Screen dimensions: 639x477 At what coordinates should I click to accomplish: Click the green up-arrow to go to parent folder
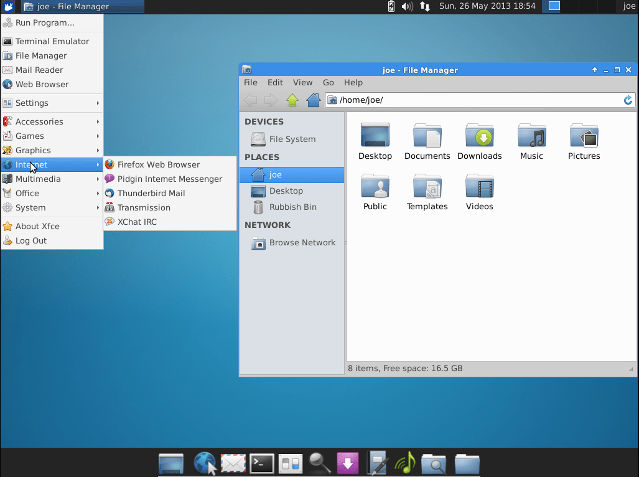292,100
